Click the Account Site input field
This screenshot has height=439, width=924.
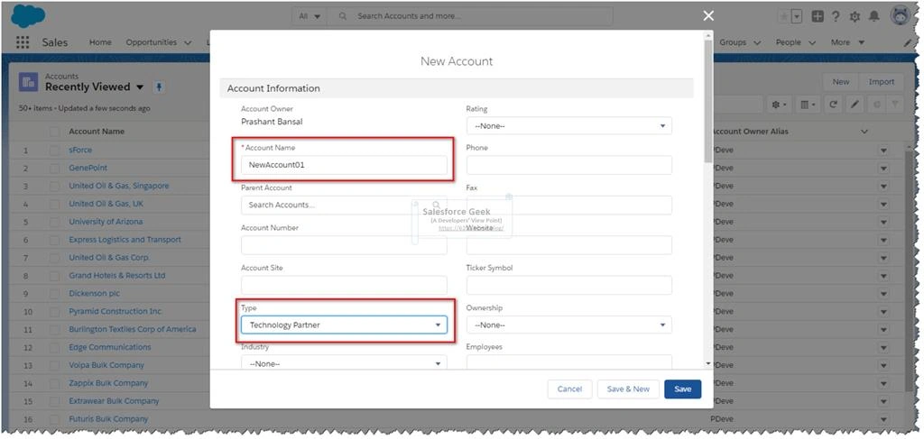(344, 285)
